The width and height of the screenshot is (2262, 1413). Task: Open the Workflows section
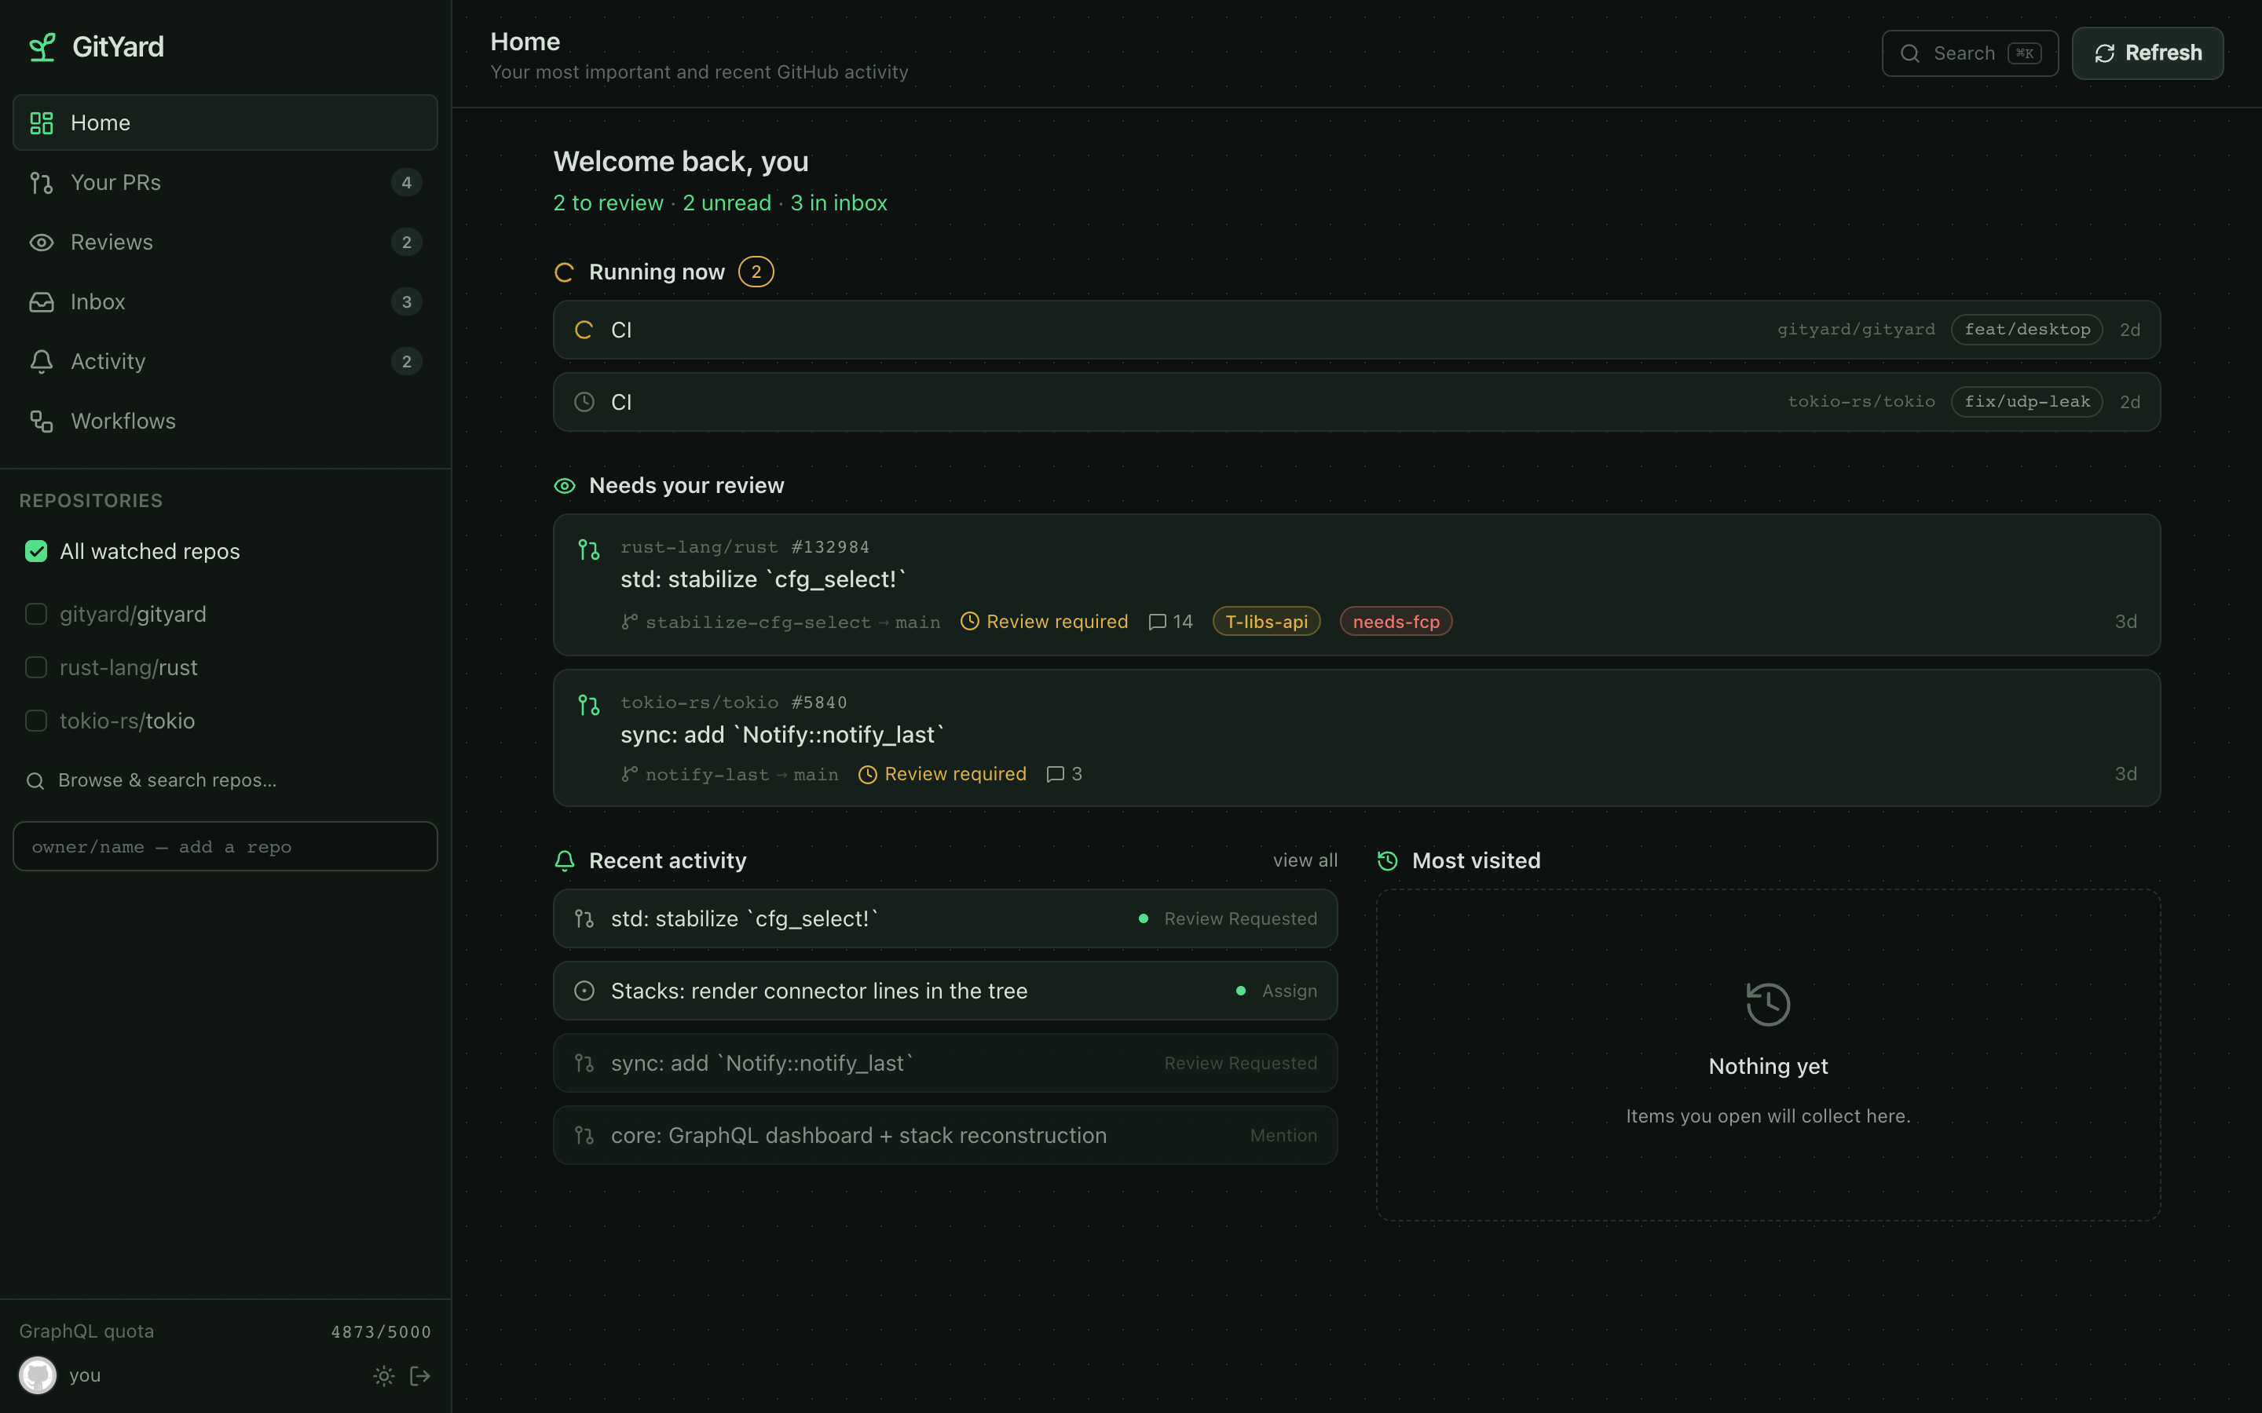click(225, 422)
